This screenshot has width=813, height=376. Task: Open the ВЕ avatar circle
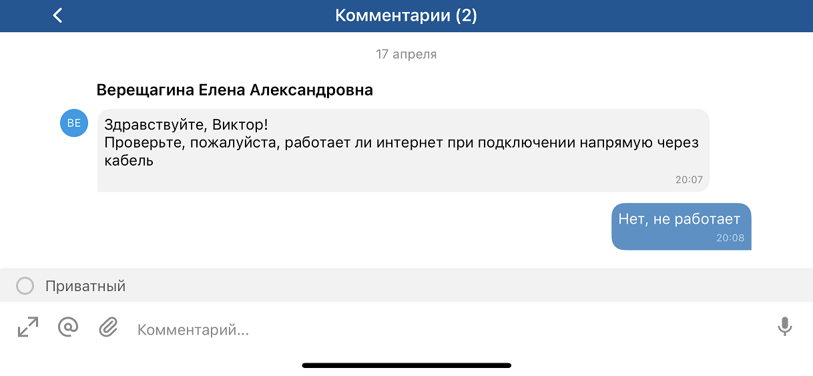tap(74, 123)
